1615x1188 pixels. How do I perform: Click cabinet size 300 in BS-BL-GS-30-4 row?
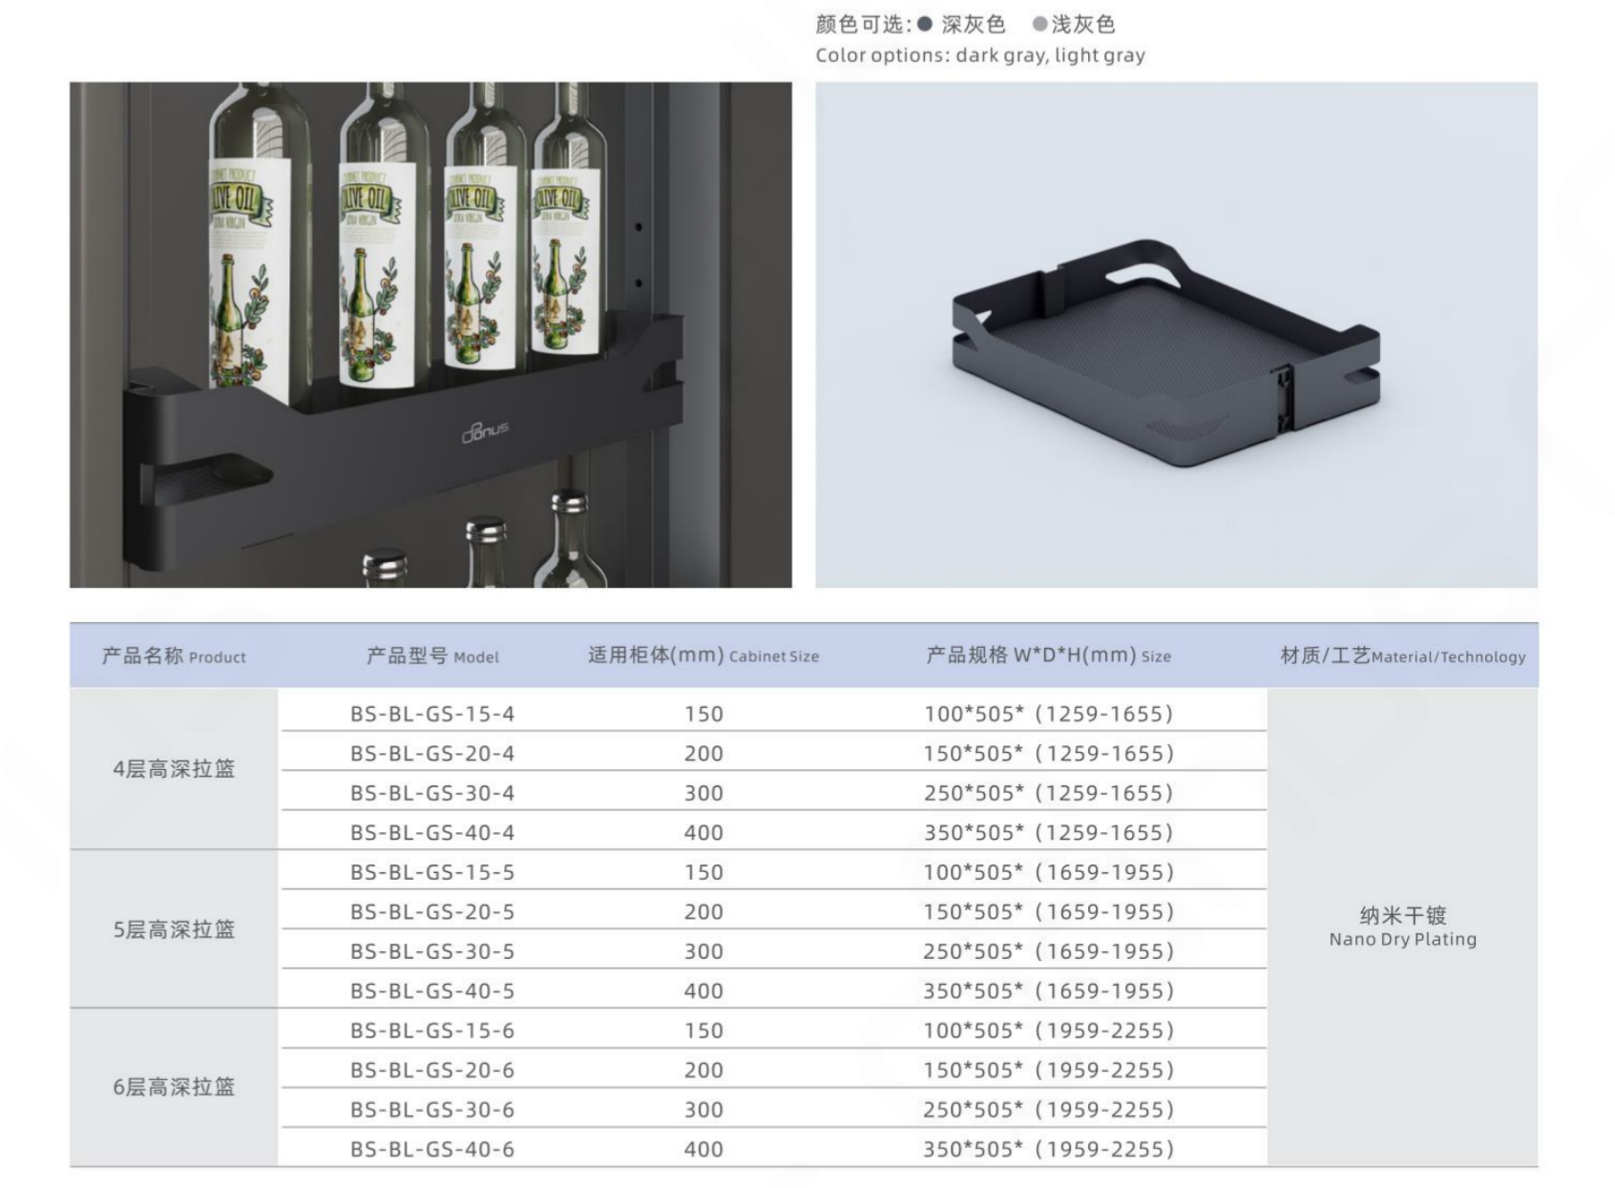[x=703, y=793]
